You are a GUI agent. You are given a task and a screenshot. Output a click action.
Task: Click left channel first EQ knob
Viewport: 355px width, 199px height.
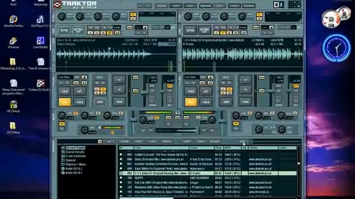(62, 116)
